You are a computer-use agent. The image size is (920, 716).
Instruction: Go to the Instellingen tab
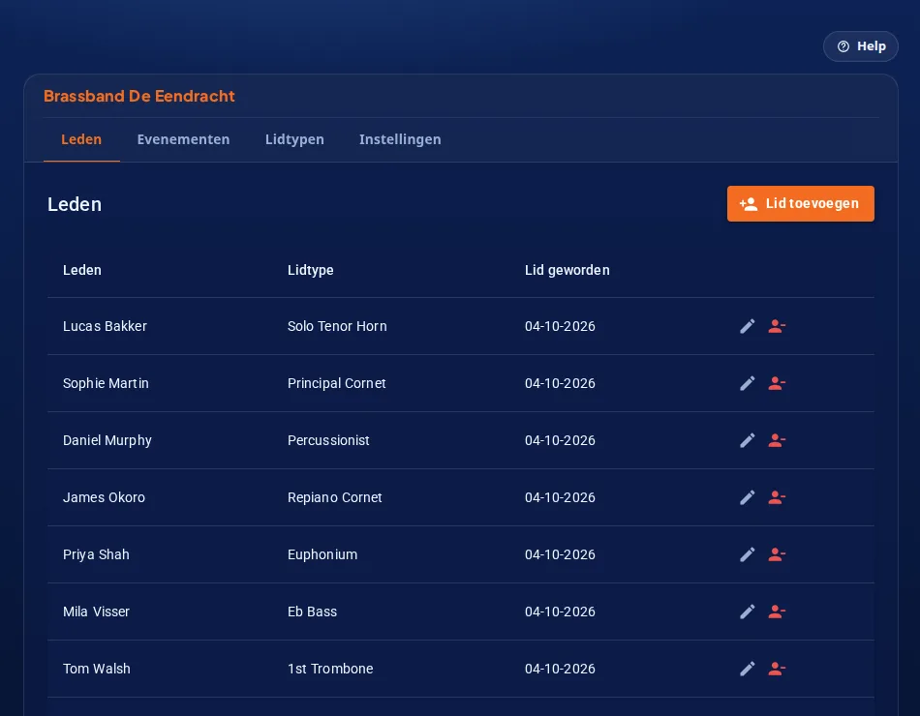[400, 139]
